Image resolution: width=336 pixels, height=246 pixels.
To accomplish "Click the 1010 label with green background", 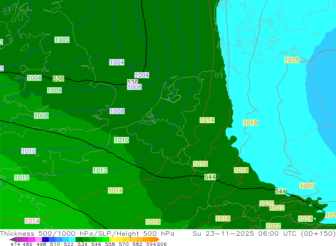I will coord(122,140).
